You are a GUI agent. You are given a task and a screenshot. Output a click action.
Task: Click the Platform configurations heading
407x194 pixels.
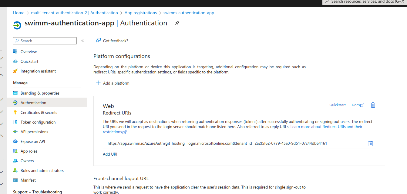[122, 56]
